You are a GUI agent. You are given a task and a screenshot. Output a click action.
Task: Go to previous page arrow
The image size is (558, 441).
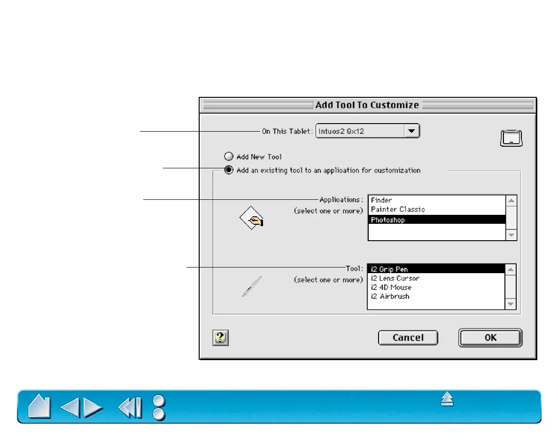(x=70, y=407)
